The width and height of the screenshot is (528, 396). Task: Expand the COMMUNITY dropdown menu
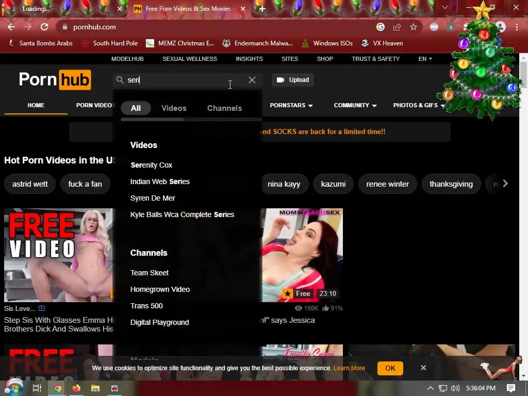[x=355, y=105]
